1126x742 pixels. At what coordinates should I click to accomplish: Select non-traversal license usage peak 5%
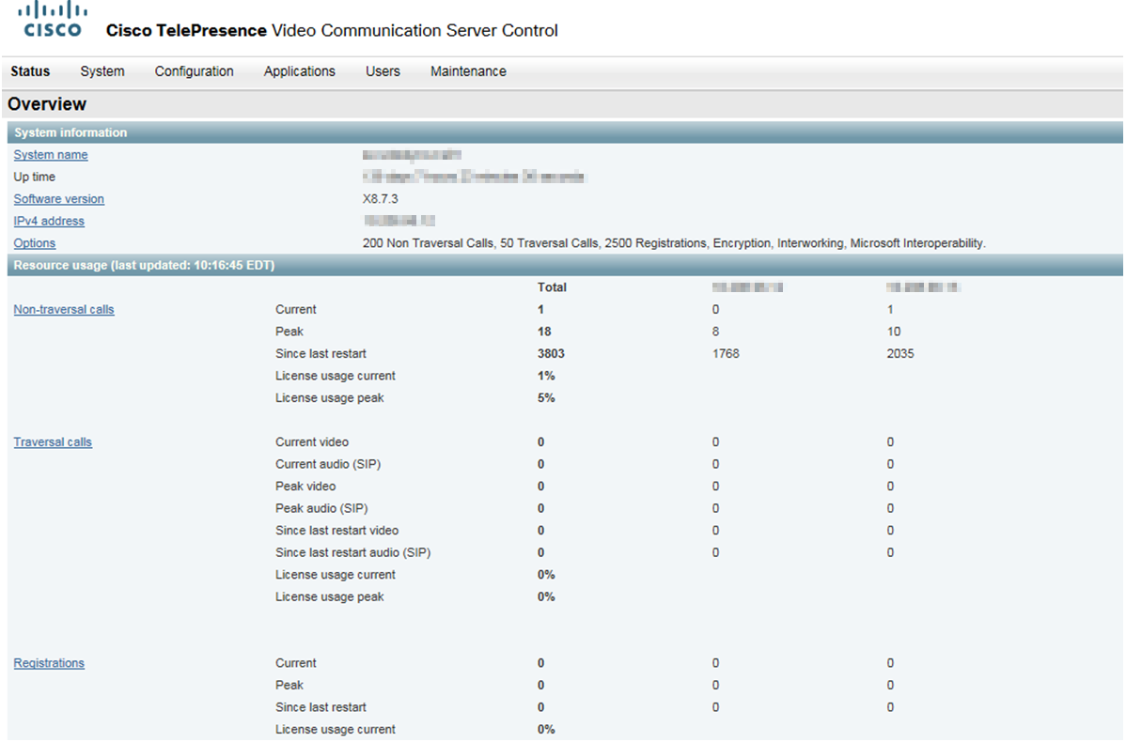(546, 397)
